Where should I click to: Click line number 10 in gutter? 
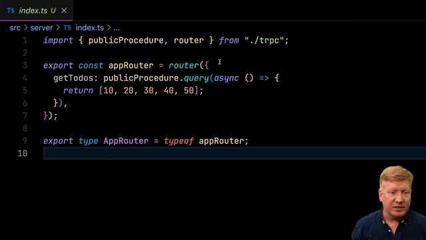pyautogui.click(x=23, y=153)
